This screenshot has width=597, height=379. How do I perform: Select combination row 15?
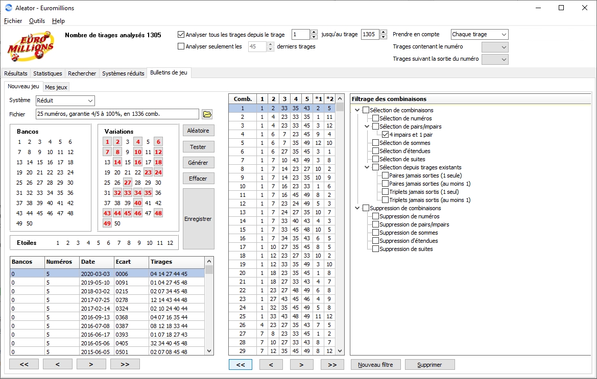282,230
